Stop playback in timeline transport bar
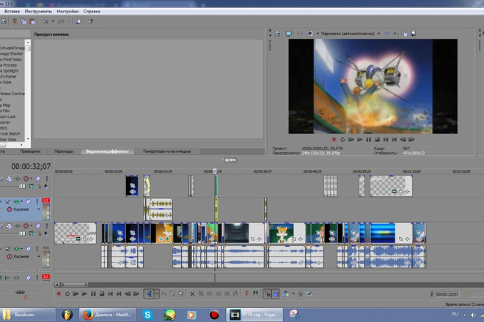The image size is (484, 322). 102,294
